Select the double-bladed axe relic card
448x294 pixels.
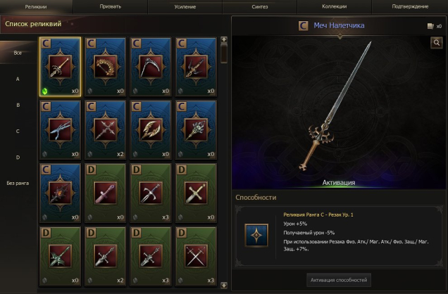pos(151,129)
